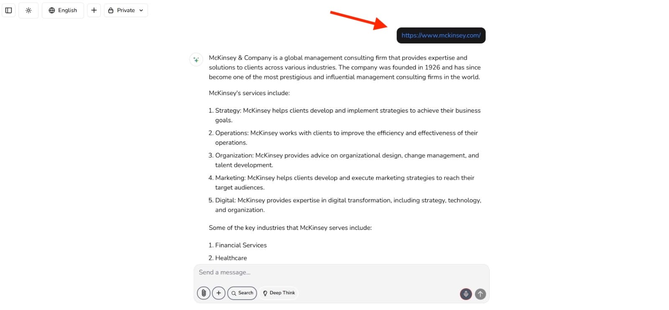Switch the light/dark theme sun icon
The height and width of the screenshot is (310, 669).
(28, 10)
